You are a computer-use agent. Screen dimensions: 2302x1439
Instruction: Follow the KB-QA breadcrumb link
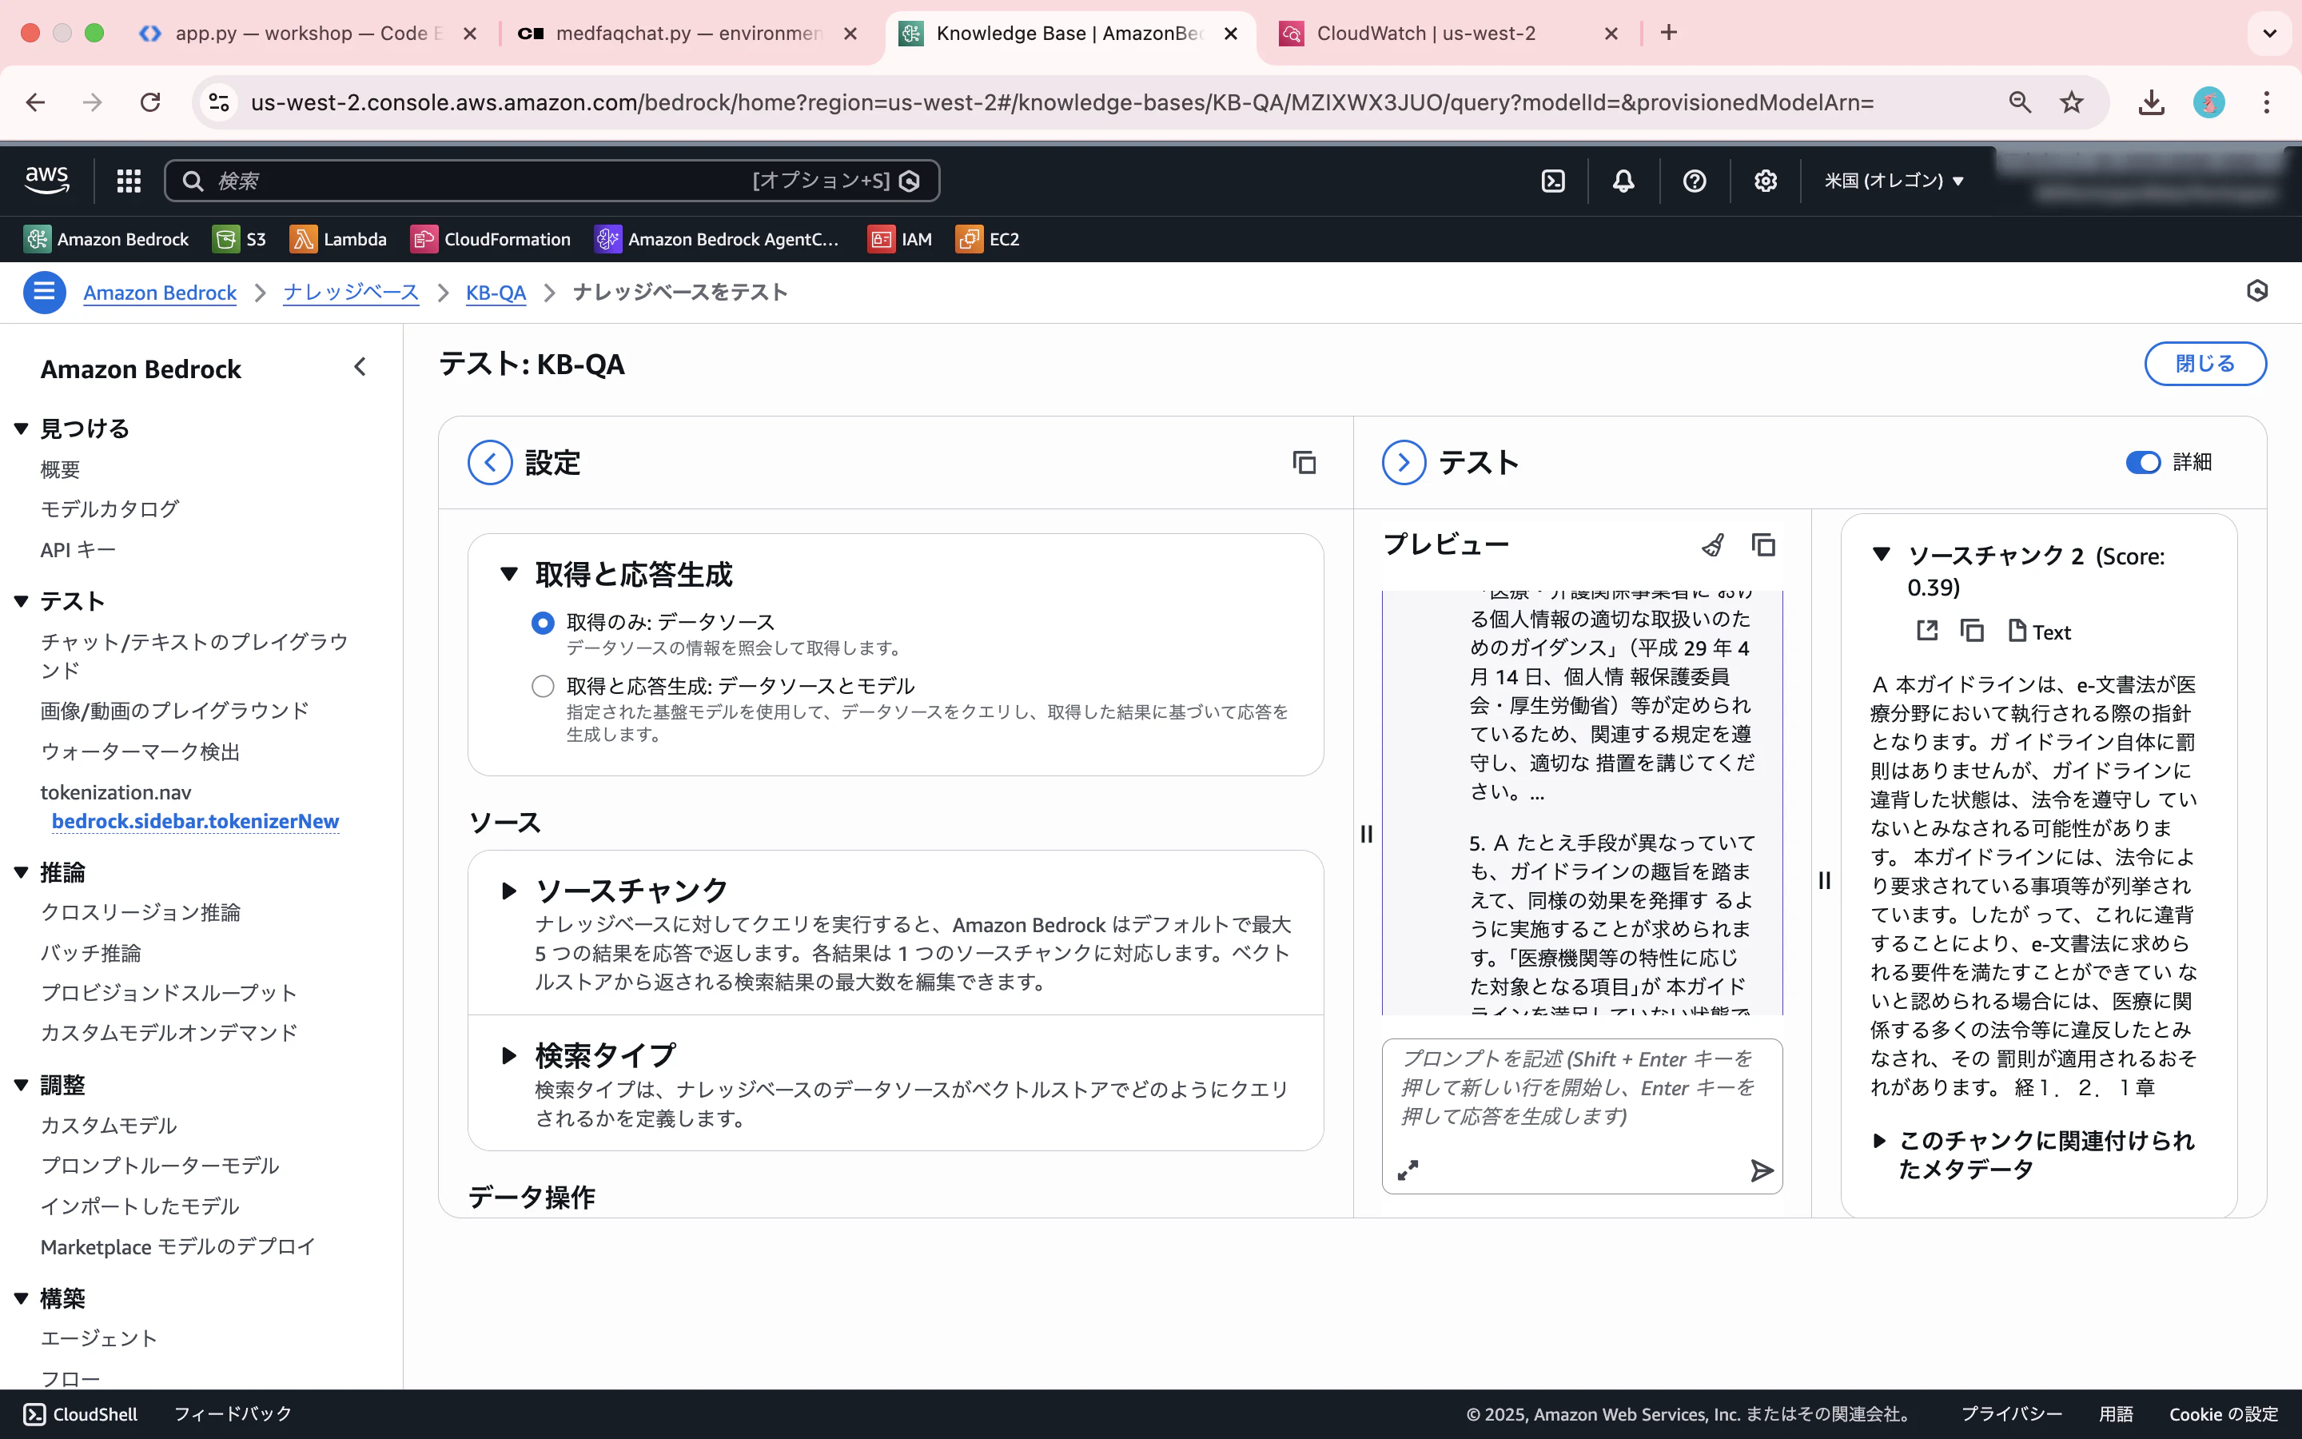(496, 292)
